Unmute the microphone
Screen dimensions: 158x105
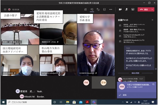(x=127, y=9)
